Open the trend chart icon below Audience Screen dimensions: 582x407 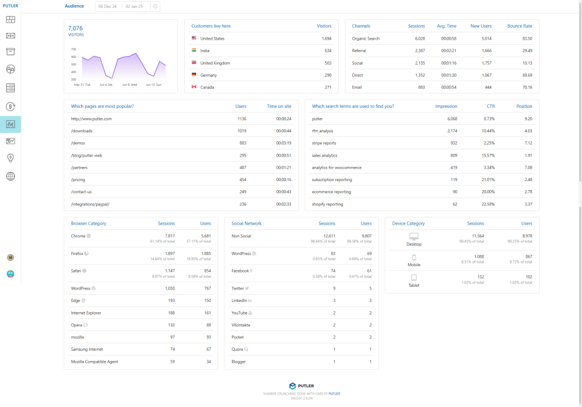(x=10, y=141)
